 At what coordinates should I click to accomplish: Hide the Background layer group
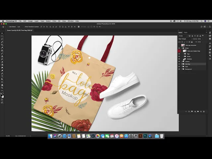pos(179,69)
